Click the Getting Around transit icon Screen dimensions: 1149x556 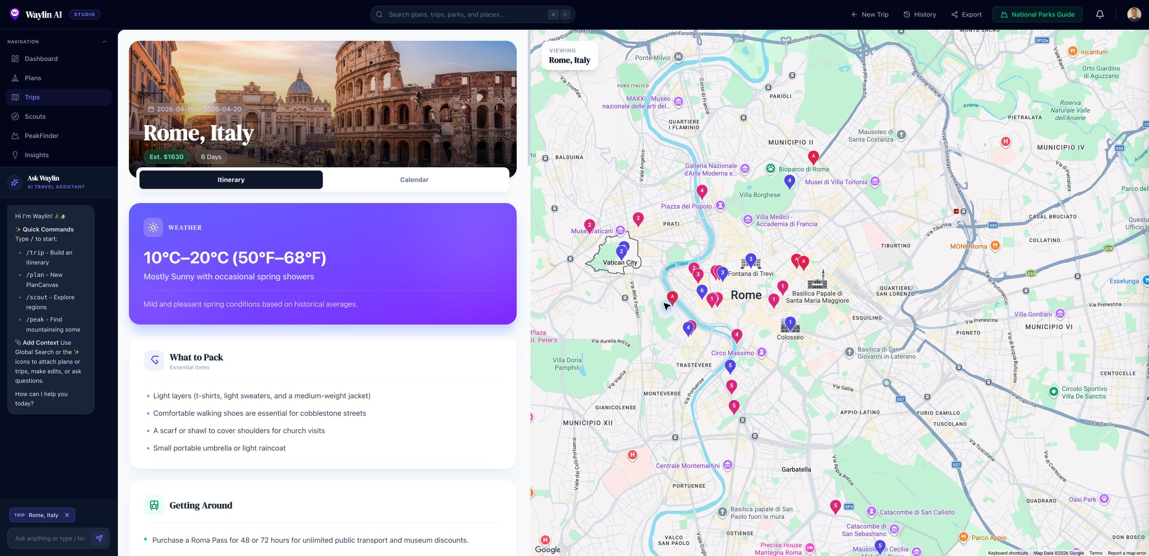pyautogui.click(x=154, y=505)
